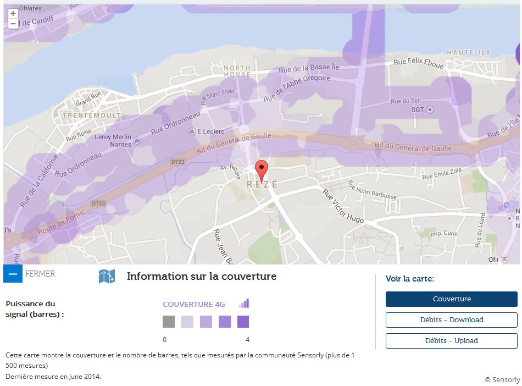522x386 pixels.
Task: Zoom out the map with the minus button
Action: (13, 24)
